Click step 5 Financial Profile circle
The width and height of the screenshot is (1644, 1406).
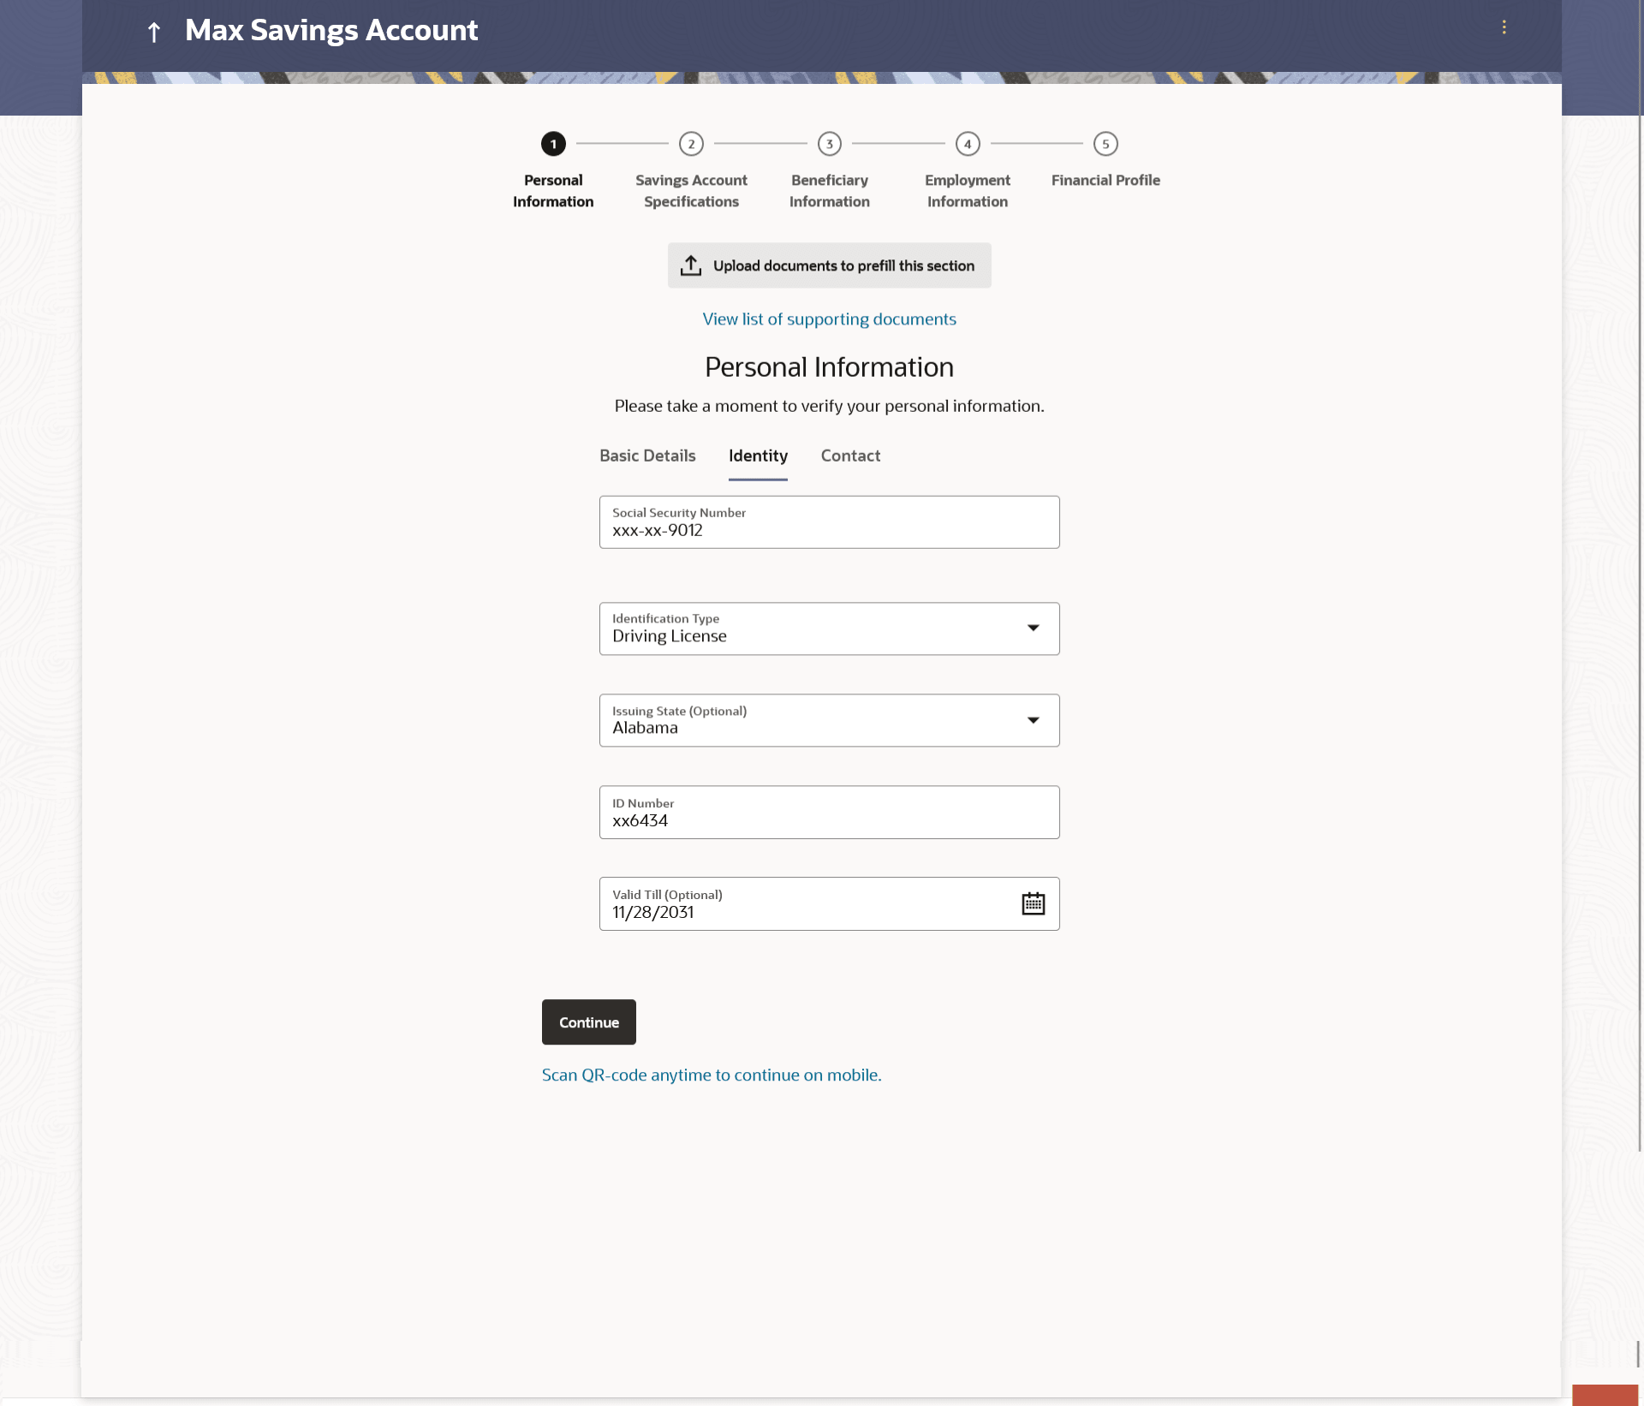click(x=1105, y=144)
